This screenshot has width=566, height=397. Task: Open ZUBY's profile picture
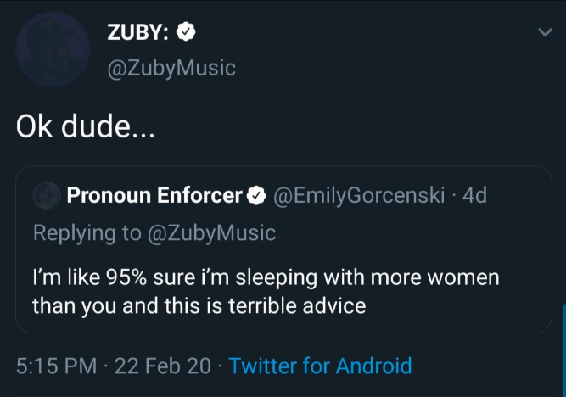[x=53, y=48]
